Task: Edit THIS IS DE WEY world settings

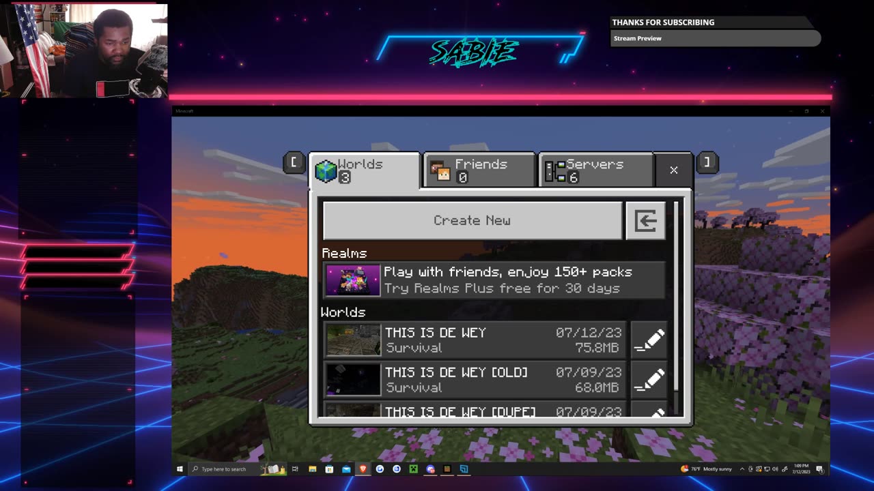Action: [649, 340]
